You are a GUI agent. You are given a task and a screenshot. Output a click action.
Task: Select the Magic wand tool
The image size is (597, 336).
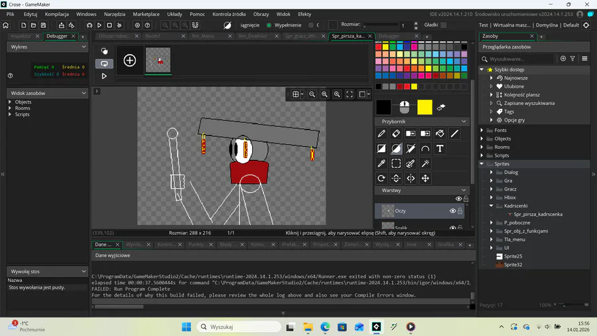425,163
